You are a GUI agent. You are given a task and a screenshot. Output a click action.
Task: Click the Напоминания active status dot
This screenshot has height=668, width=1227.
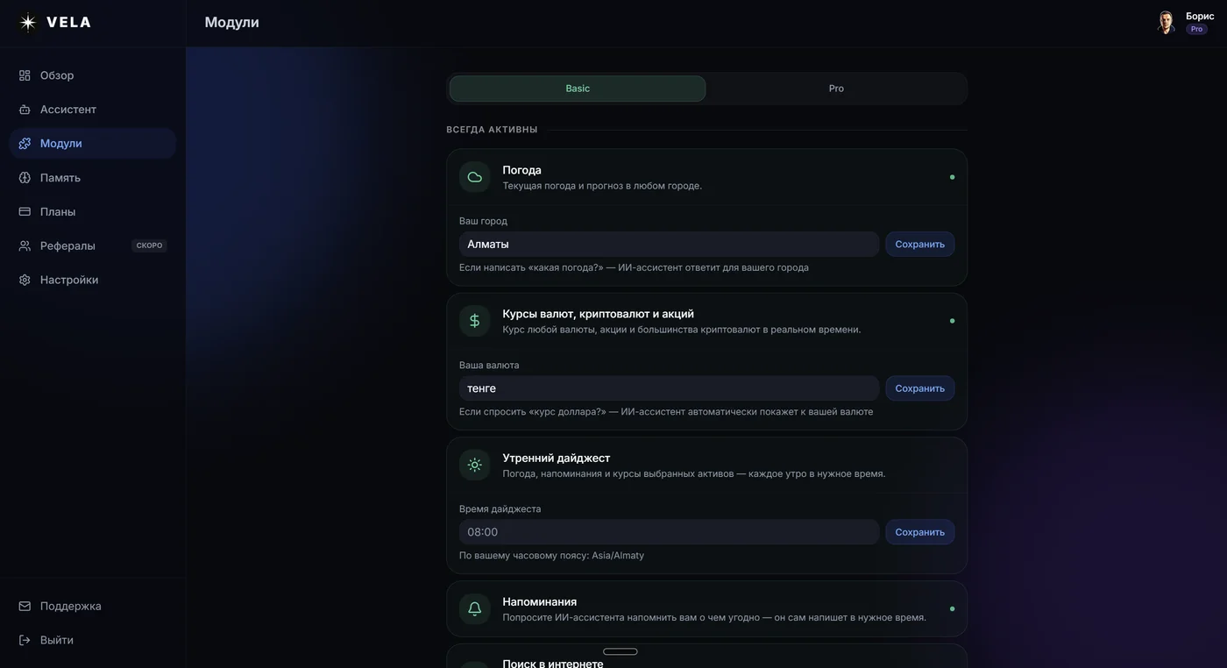(952, 608)
